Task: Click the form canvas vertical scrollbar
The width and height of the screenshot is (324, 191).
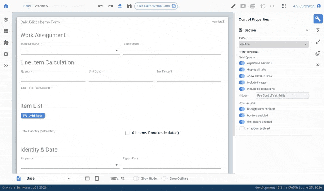Action: [234, 74]
